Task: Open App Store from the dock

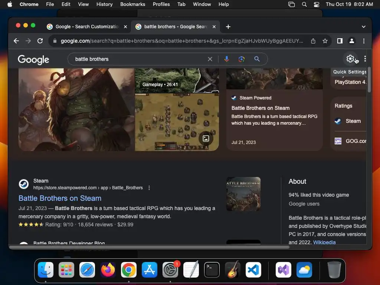Action: click(x=150, y=270)
